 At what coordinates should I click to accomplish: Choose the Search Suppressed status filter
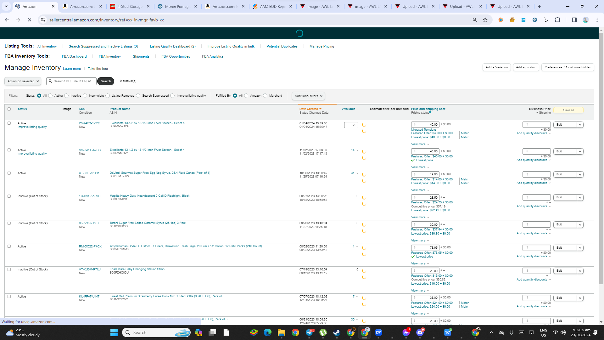click(138, 96)
